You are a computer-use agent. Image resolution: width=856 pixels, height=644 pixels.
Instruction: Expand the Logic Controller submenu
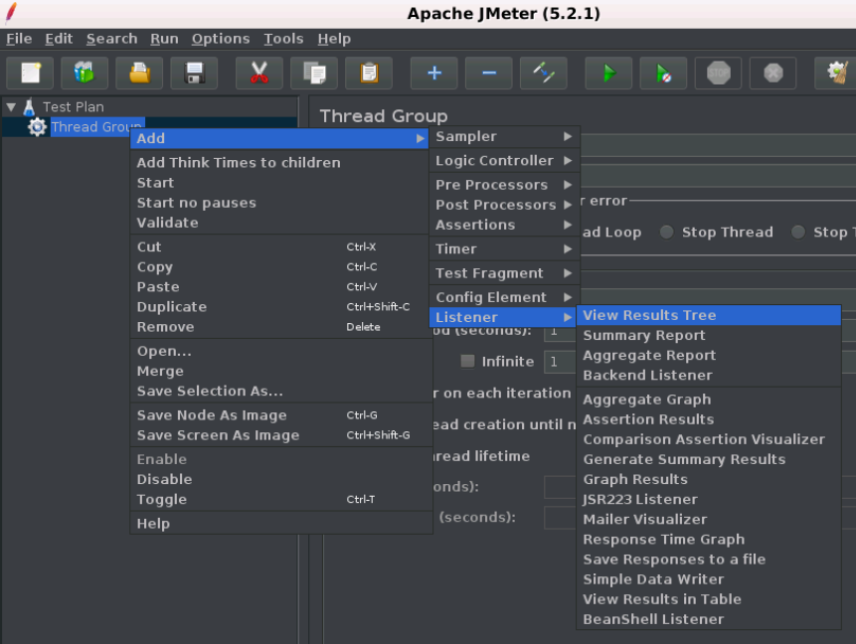tap(504, 160)
